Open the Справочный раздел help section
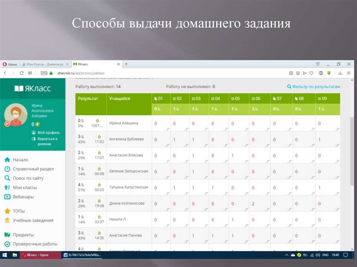 point(33,169)
